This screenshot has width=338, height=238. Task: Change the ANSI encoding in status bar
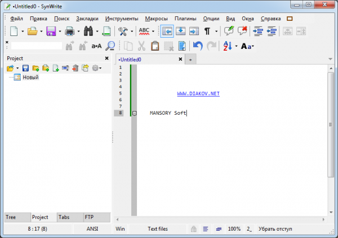coord(92,229)
